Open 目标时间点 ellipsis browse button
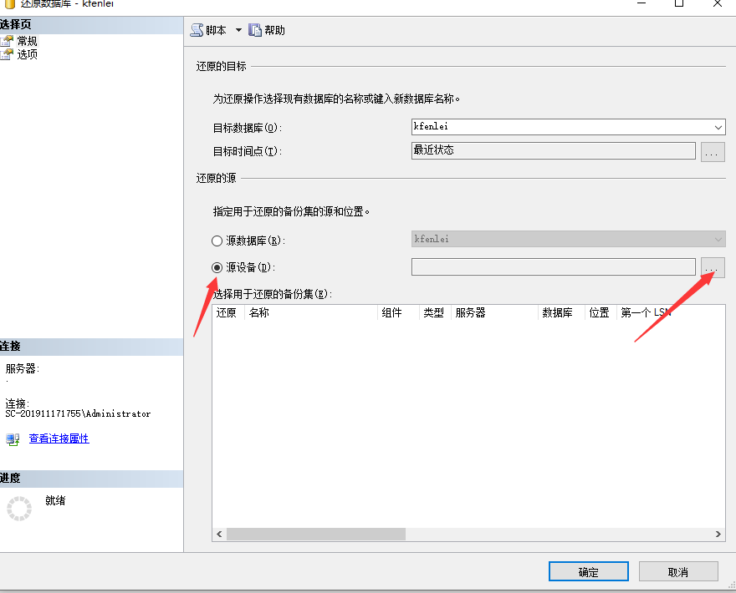The image size is (736, 593). point(712,152)
